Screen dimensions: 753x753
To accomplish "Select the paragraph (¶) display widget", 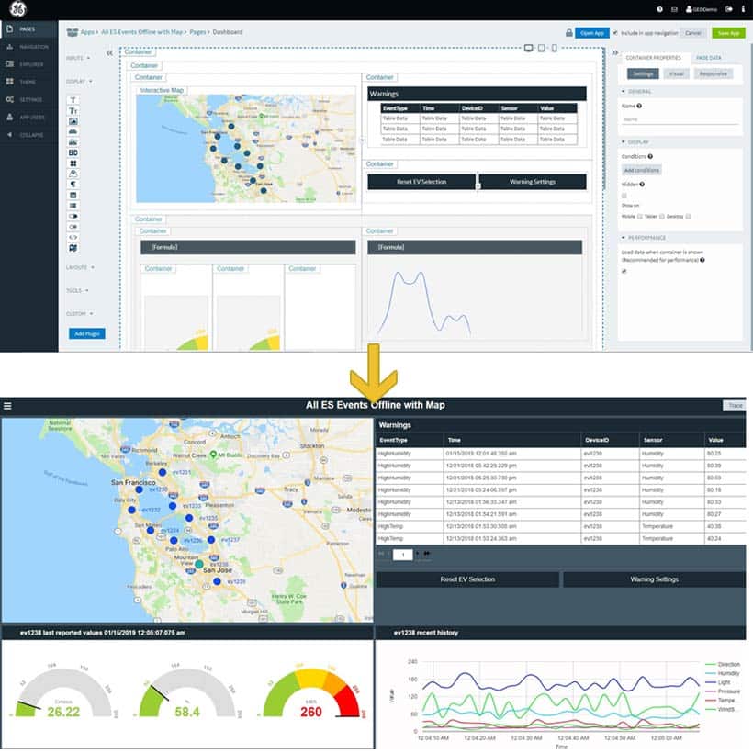I will coord(73,185).
